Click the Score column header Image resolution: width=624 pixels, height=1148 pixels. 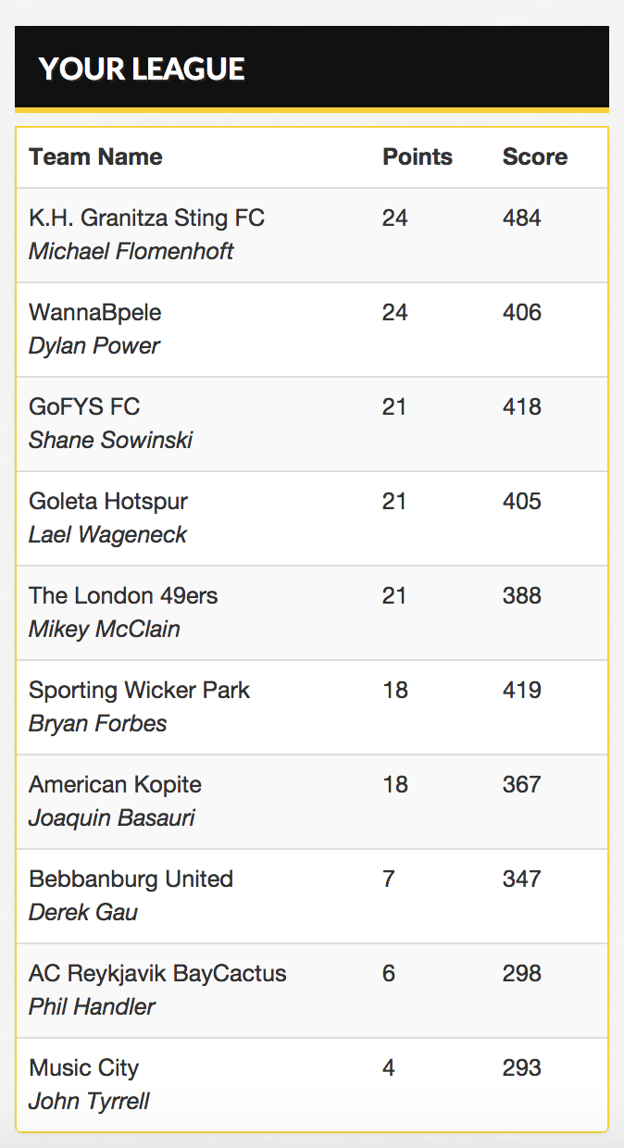(535, 157)
